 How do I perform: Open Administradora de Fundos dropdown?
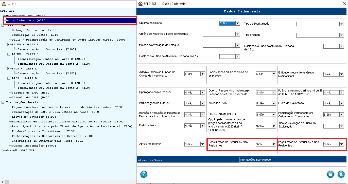point(203,74)
